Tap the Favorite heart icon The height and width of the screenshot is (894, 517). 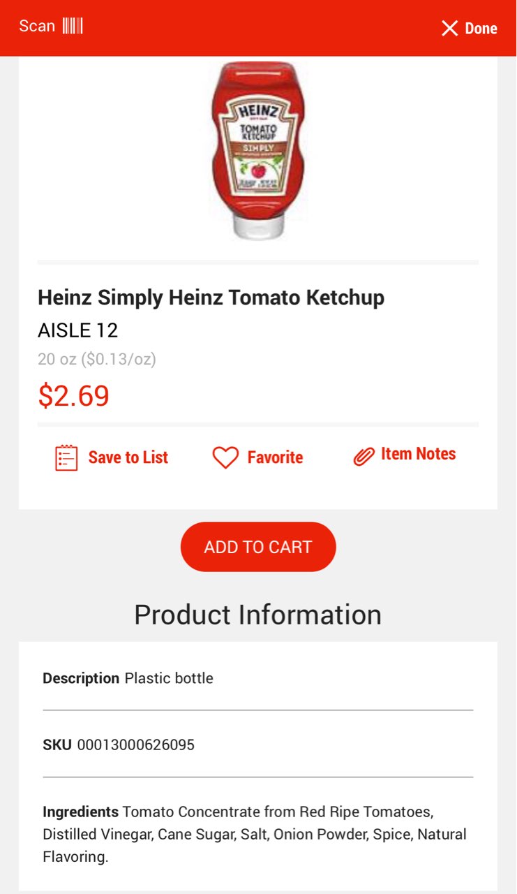(x=225, y=457)
